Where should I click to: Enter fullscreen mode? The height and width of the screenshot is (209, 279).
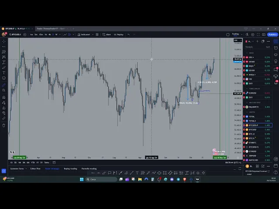click(x=258, y=34)
